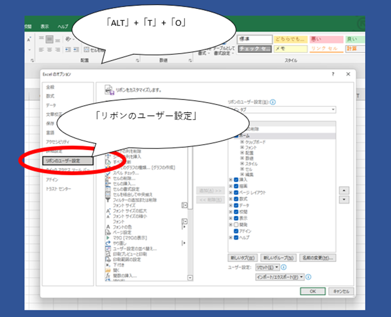This screenshot has height=317, width=391.
Task: Open the インポート/エクスポート(P) dropdown
Action: pyautogui.click(x=280, y=277)
